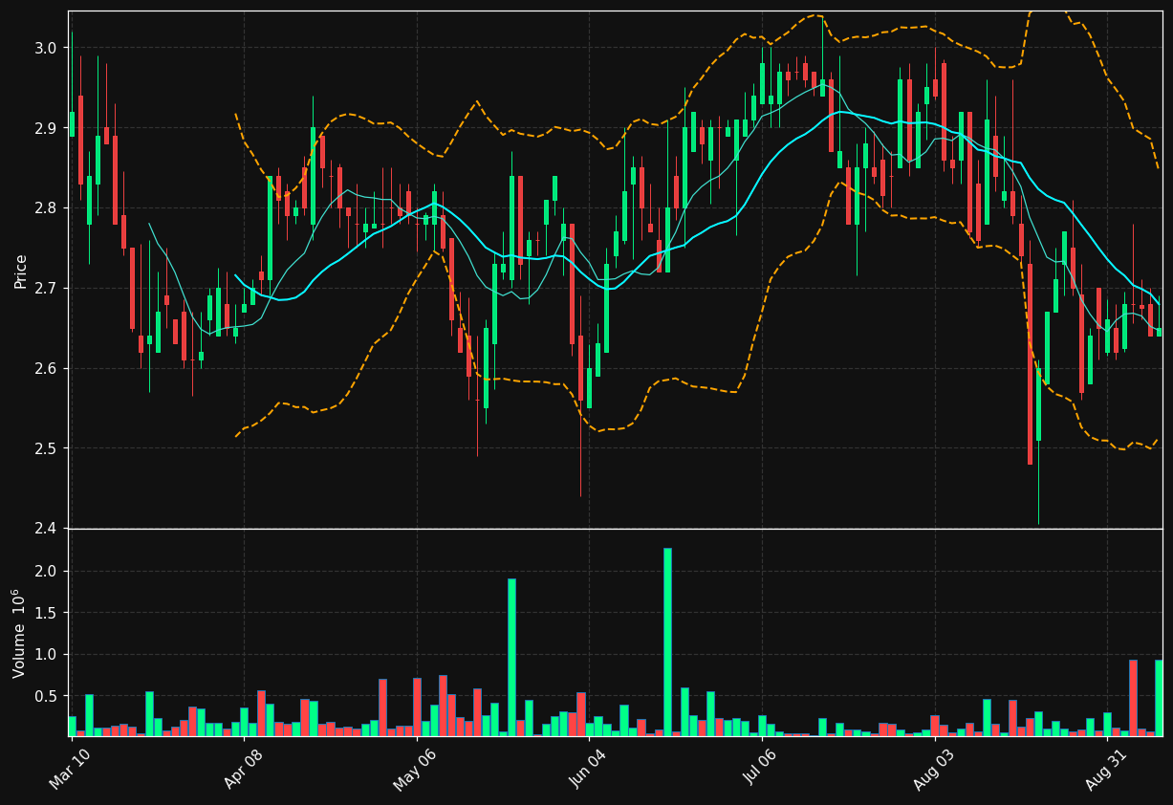Click the 2.8 price axis label
The height and width of the screenshot is (805, 1173).
click(48, 208)
